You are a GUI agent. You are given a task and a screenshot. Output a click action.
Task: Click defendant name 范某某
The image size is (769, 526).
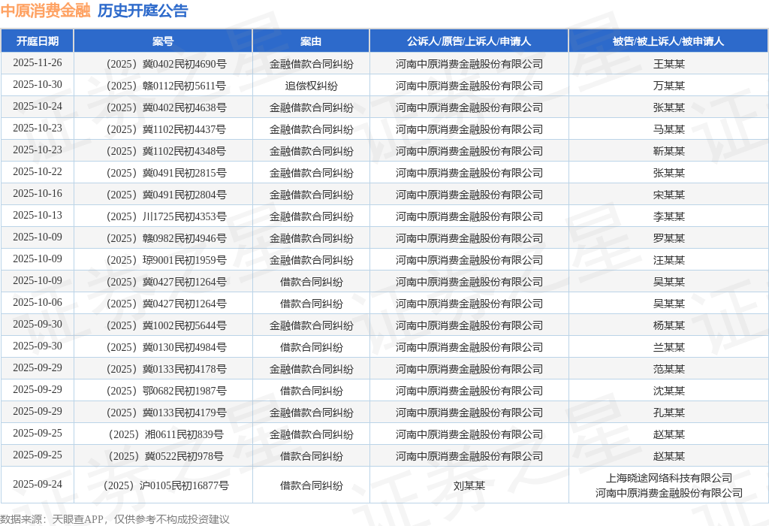point(668,369)
